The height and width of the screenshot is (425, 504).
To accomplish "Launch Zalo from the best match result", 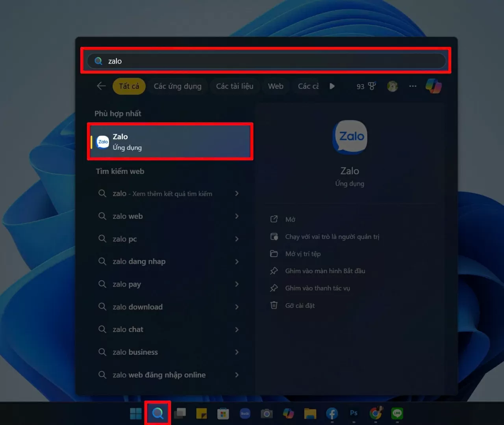I will point(169,142).
